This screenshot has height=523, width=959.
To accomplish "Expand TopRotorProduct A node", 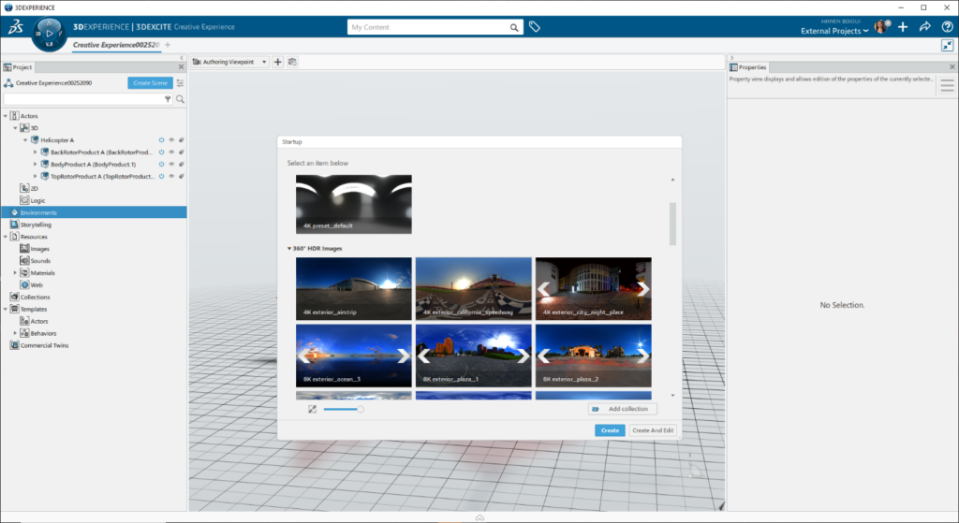I will point(35,176).
